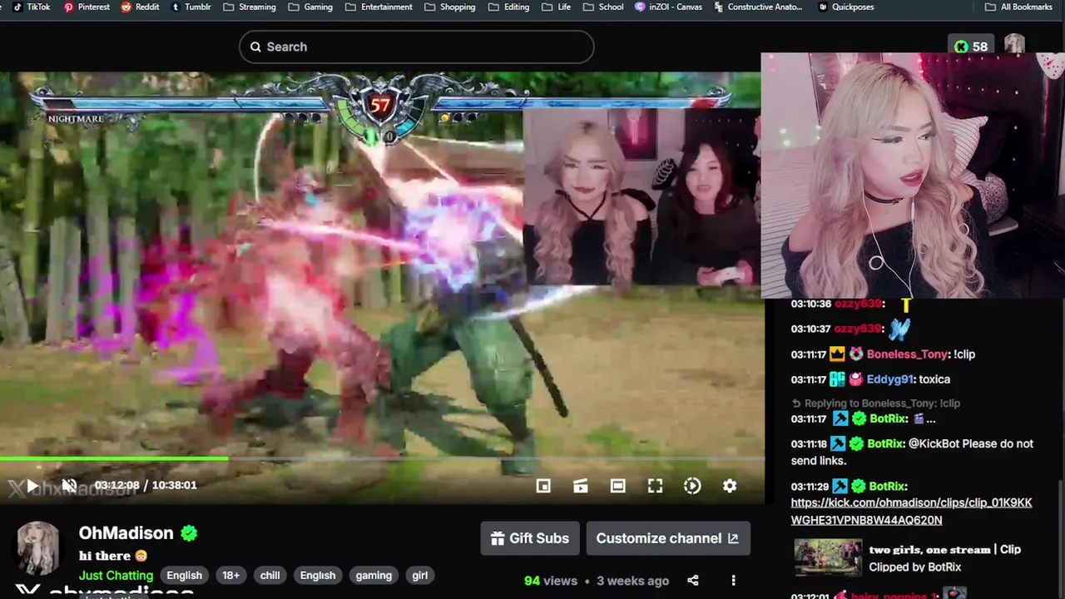Image resolution: width=1065 pixels, height=599 pixels.
Task: Open the kick.com clip URL in chat
Action: pos(911,512)
